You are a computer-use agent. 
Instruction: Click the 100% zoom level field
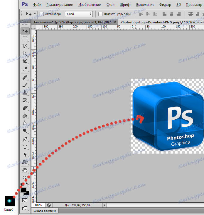tap(38, 205)
